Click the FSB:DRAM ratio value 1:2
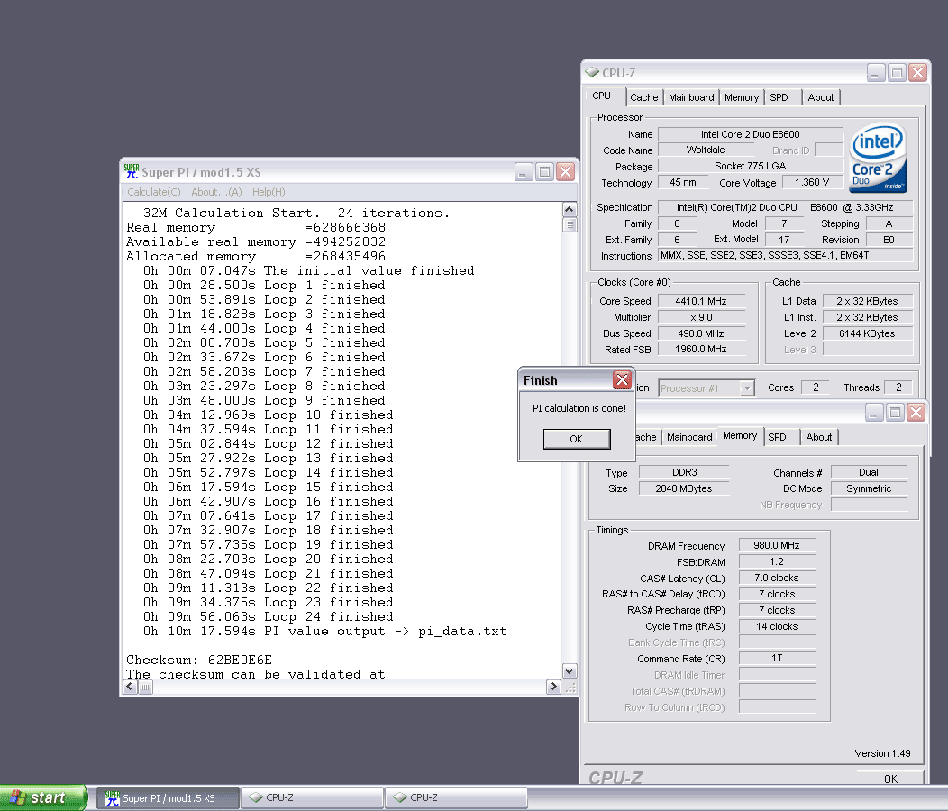The height and width of the screenshot is (811, 948). [x=776, y=561]
